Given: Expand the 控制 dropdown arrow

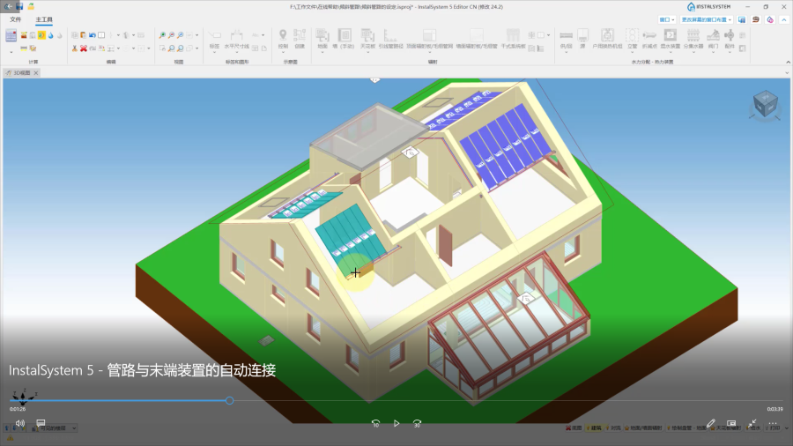Looking at the screenshot, I should pos(283,52).
